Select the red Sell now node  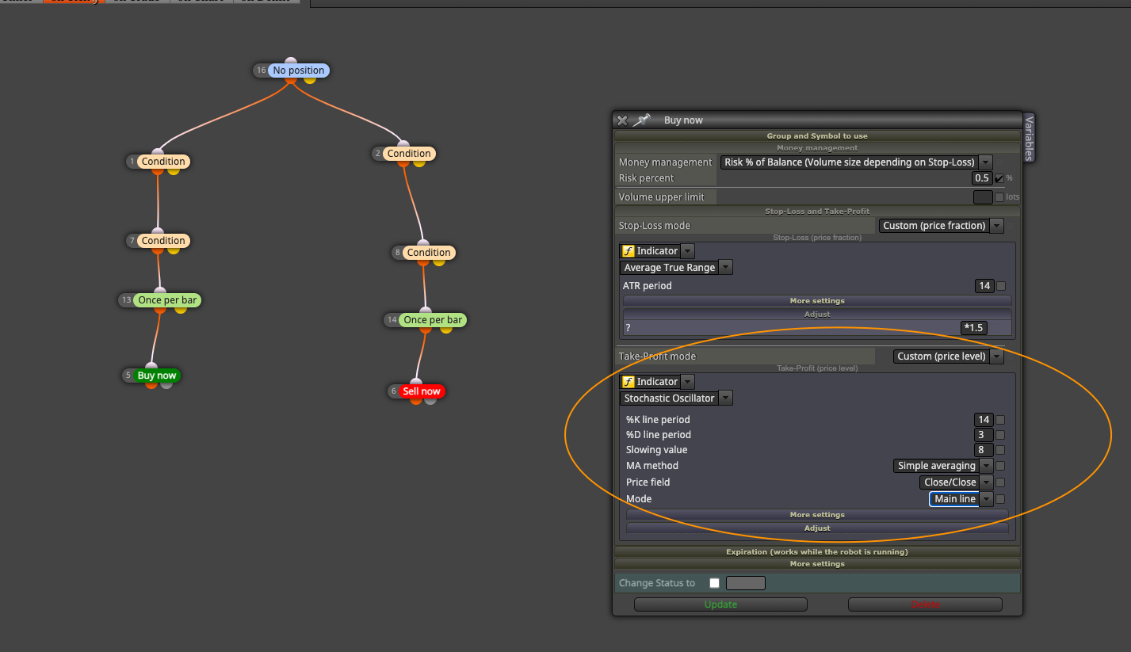422,391
